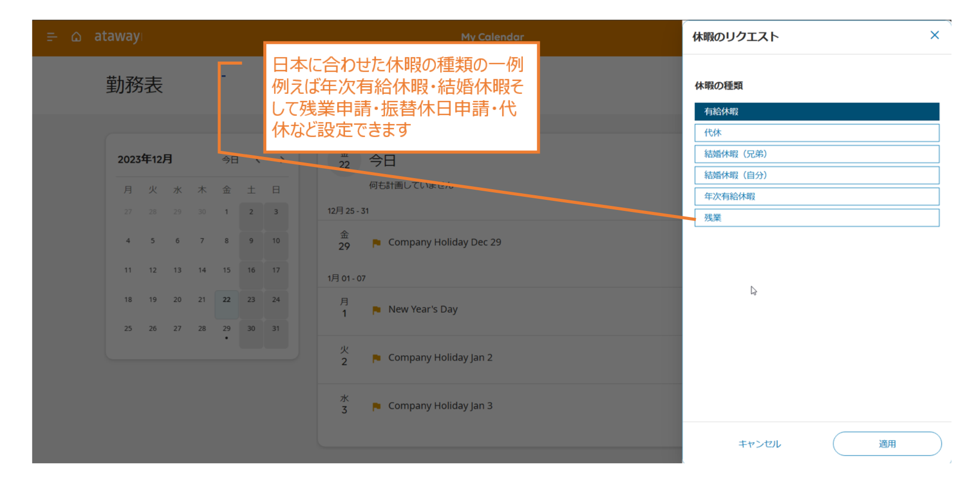Choose 結婚休暇（兄弟） option
The height and width of the screenshot is (492, 955).
pyautogui.click(x=816, y=154)
